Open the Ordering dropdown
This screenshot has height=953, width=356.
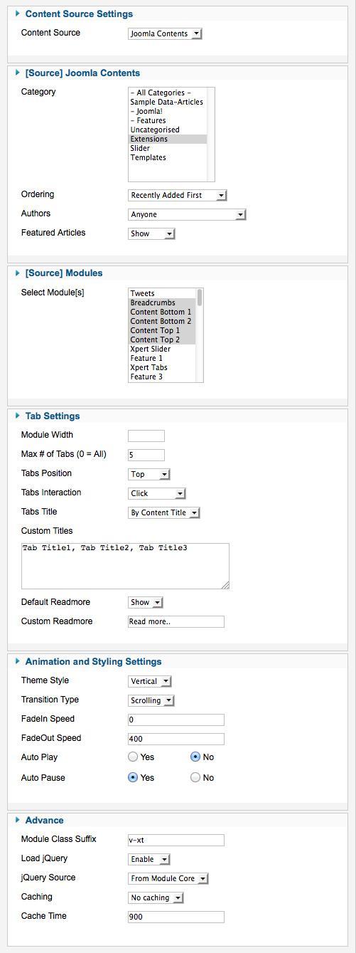pyautogui.click(x=178, y=195)
